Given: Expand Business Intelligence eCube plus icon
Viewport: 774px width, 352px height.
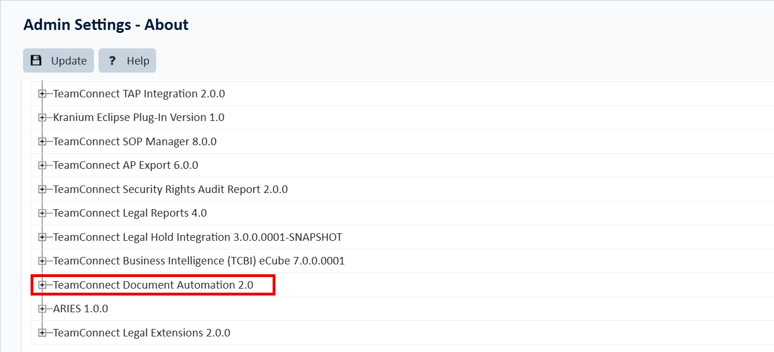Looking at the screenshot, I should coord(42,261).
